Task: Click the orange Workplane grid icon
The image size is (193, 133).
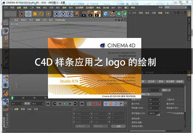Action: click(6, 43)
